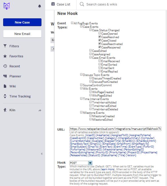Click the partly hidden plus icon
The height and width of the screenshot is (186, 167).
[53, 49]
